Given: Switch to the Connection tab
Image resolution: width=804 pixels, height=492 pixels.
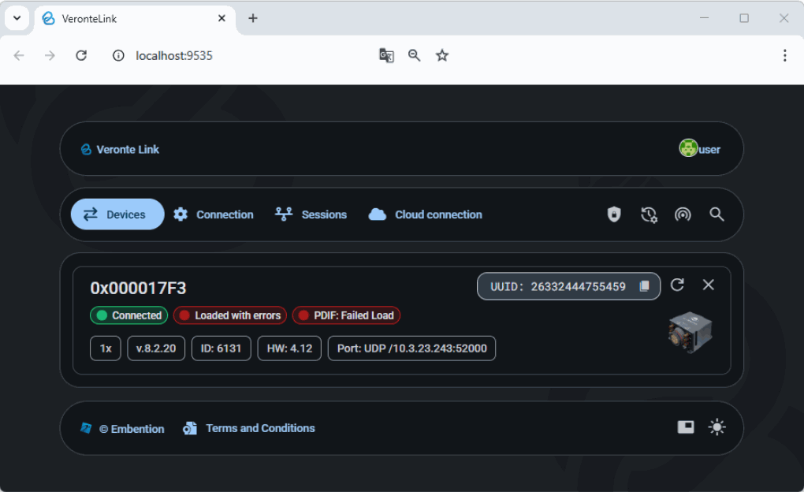Looking at the screenshot, I should (x=214, y=214).
